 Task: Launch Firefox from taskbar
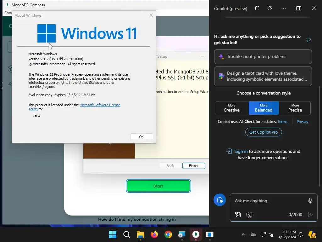pyautogui.click(x=154, y=234)
